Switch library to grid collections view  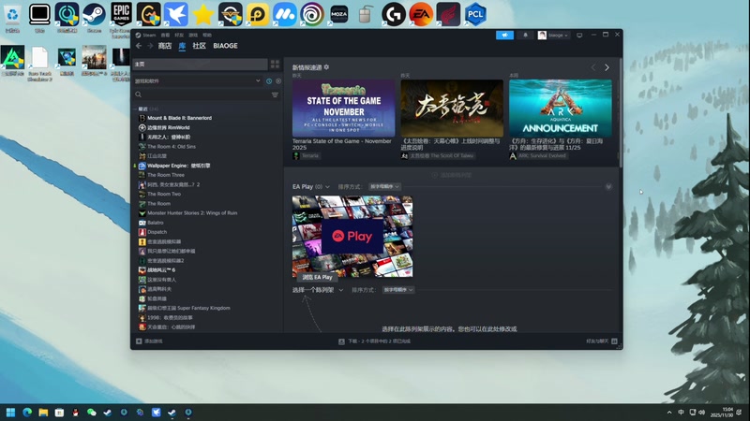pos(275,64)
